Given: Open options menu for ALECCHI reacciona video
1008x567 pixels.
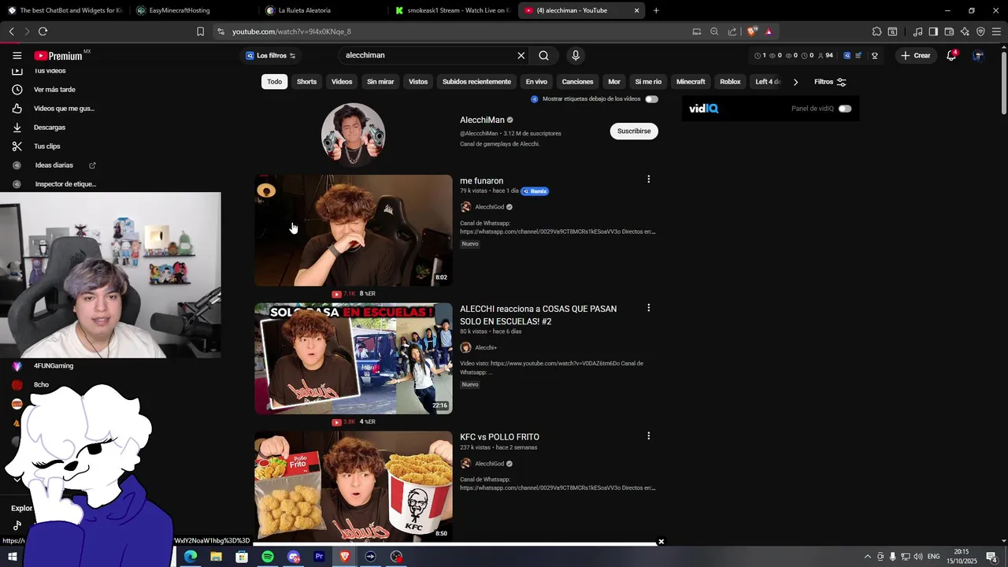Looking at the screenshot, I should (x=648, y=308).
